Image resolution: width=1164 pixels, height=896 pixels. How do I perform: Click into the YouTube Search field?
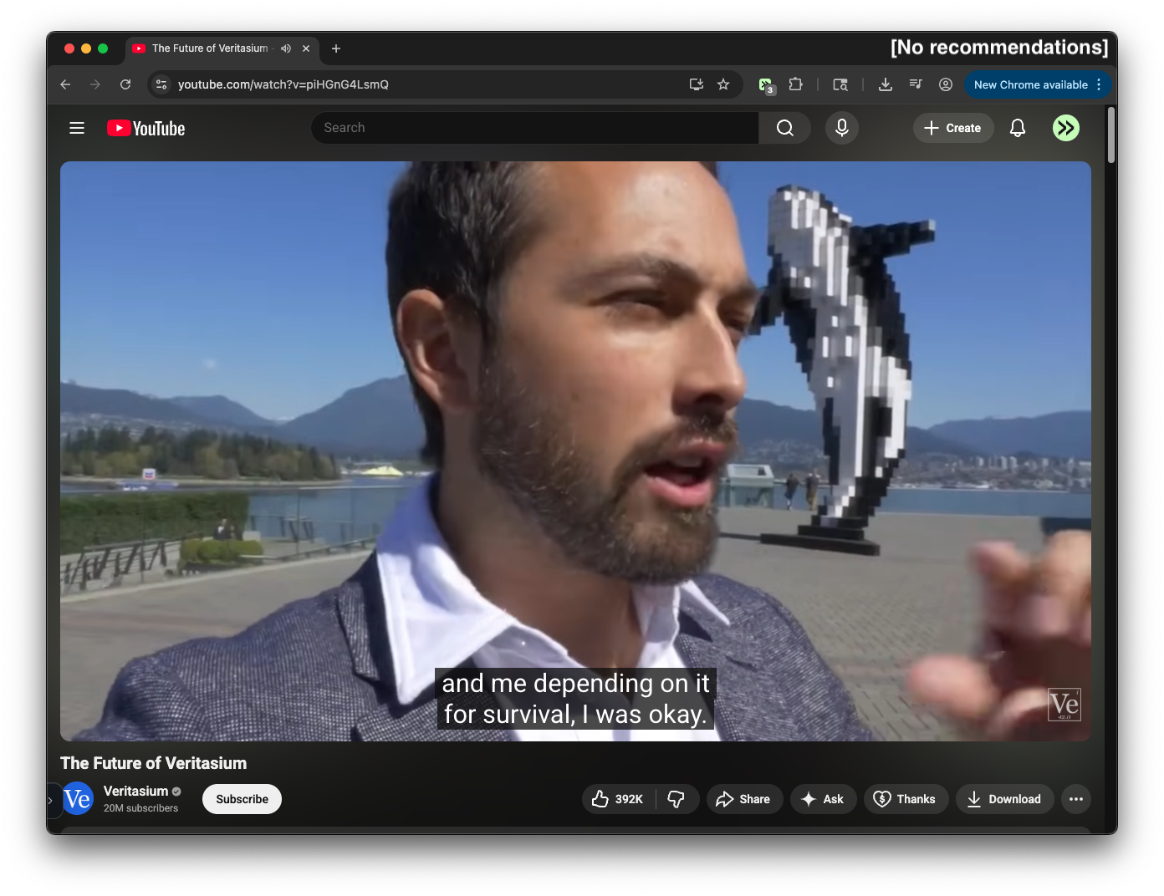click(535, 128)
